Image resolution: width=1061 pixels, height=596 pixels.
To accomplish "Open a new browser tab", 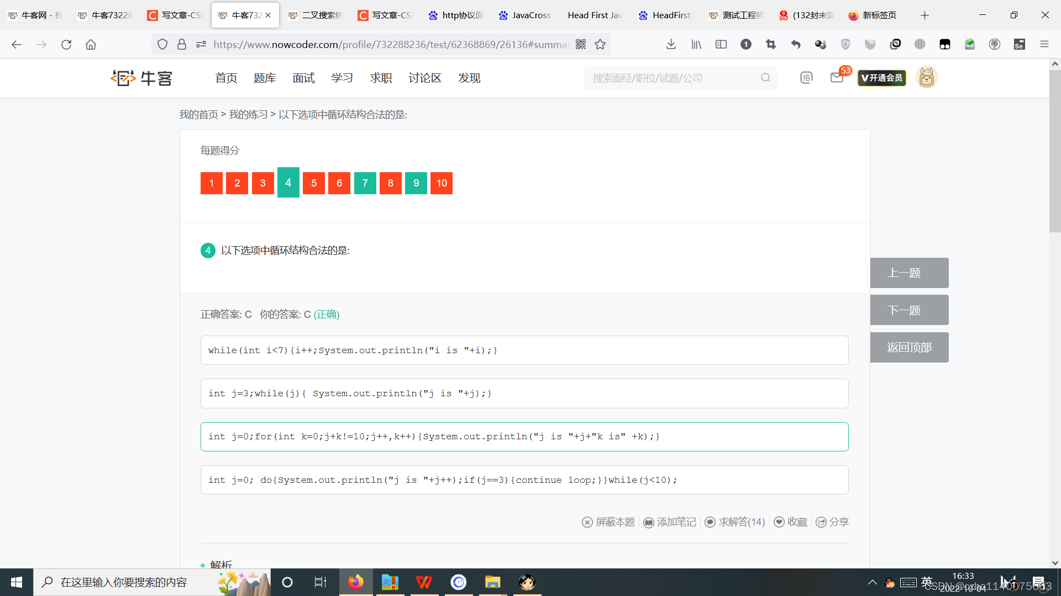I will [925, 15].
